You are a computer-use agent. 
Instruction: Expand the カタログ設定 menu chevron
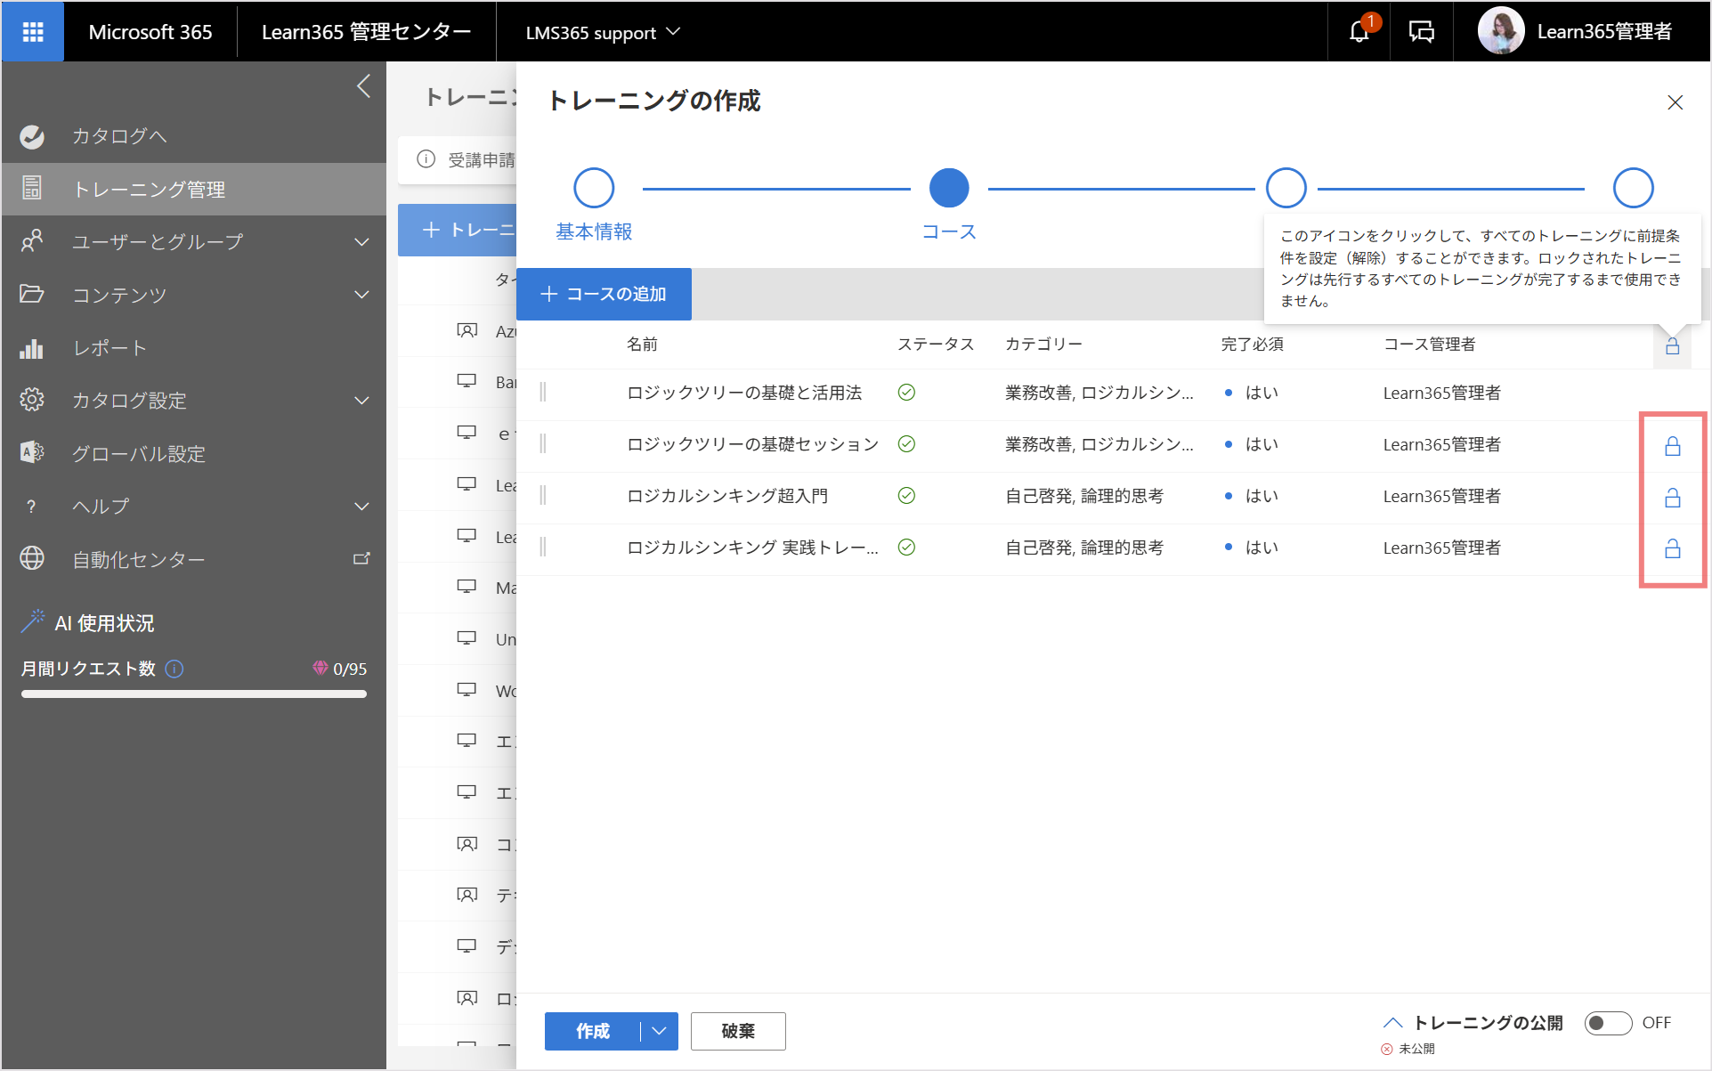coord(361,400)
